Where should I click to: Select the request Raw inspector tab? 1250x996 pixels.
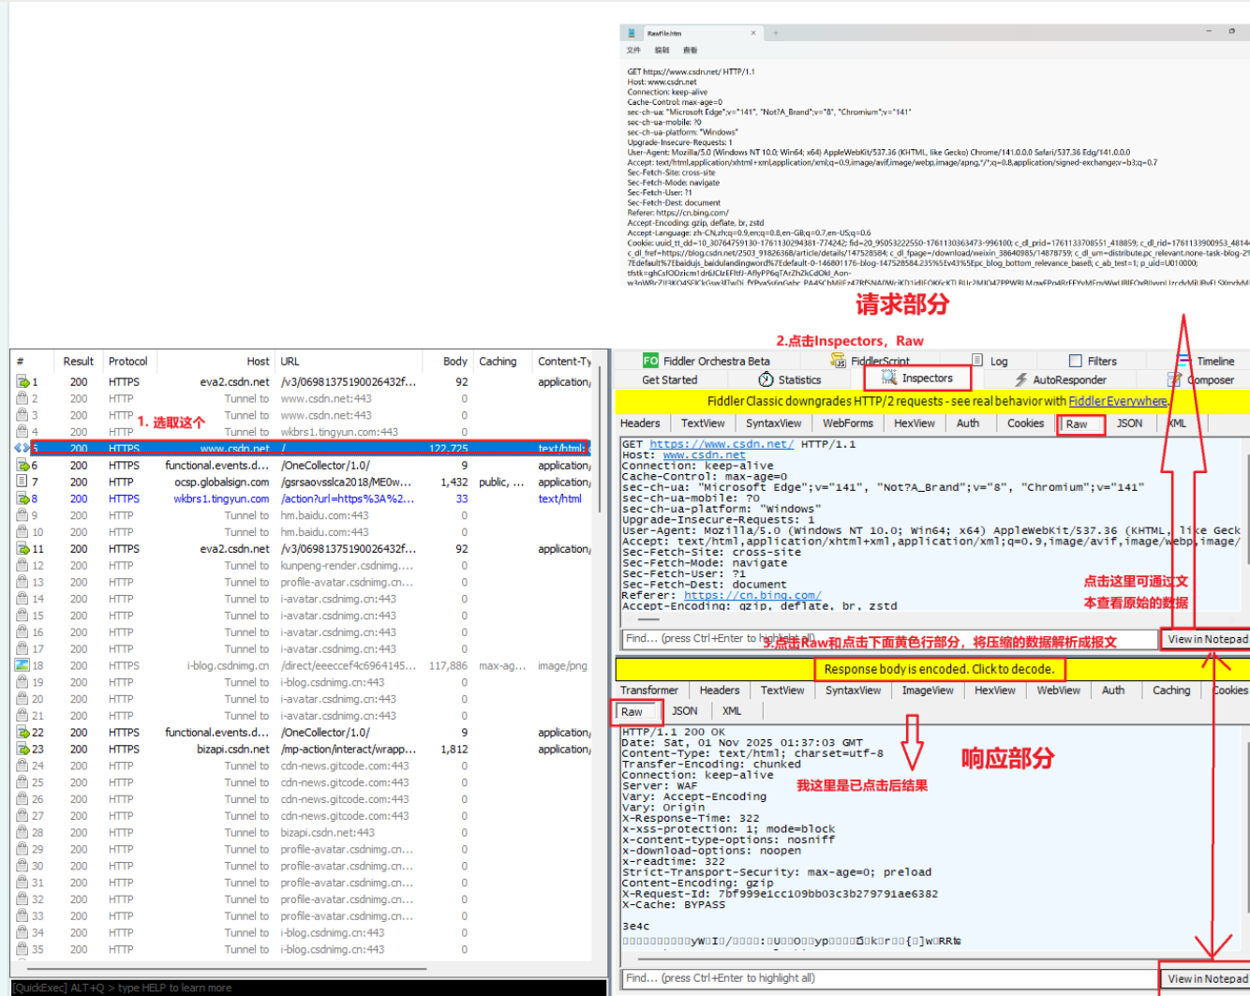[x=1081, y=424]
